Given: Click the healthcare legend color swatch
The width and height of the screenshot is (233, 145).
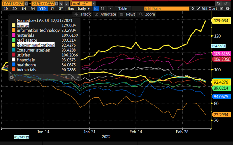Looking at the screenshot, I should 14,64.
